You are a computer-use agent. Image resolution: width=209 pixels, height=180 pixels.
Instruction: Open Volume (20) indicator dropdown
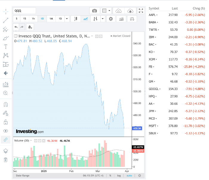tap(31, 140)
